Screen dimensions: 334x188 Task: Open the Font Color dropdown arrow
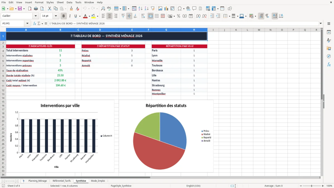tap(89, 16)
